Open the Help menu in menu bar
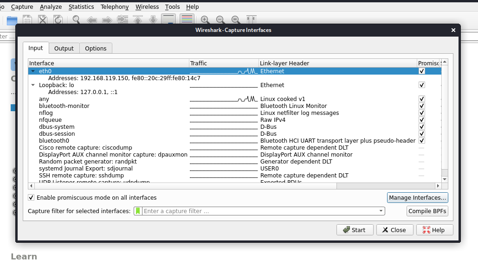 point(192,6)
